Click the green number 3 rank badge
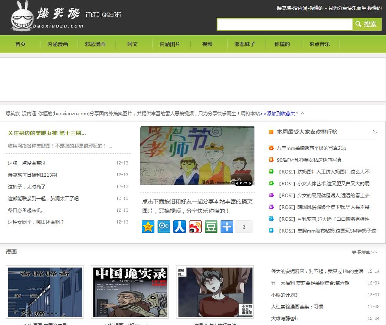This screenshot has width=386, height=325. (x=271, y=171)
